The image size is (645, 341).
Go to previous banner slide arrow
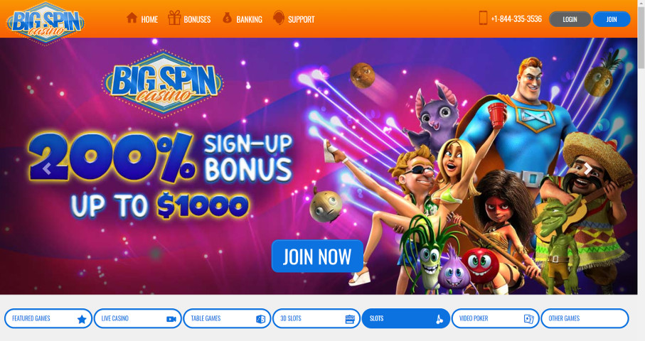point(47,169)
